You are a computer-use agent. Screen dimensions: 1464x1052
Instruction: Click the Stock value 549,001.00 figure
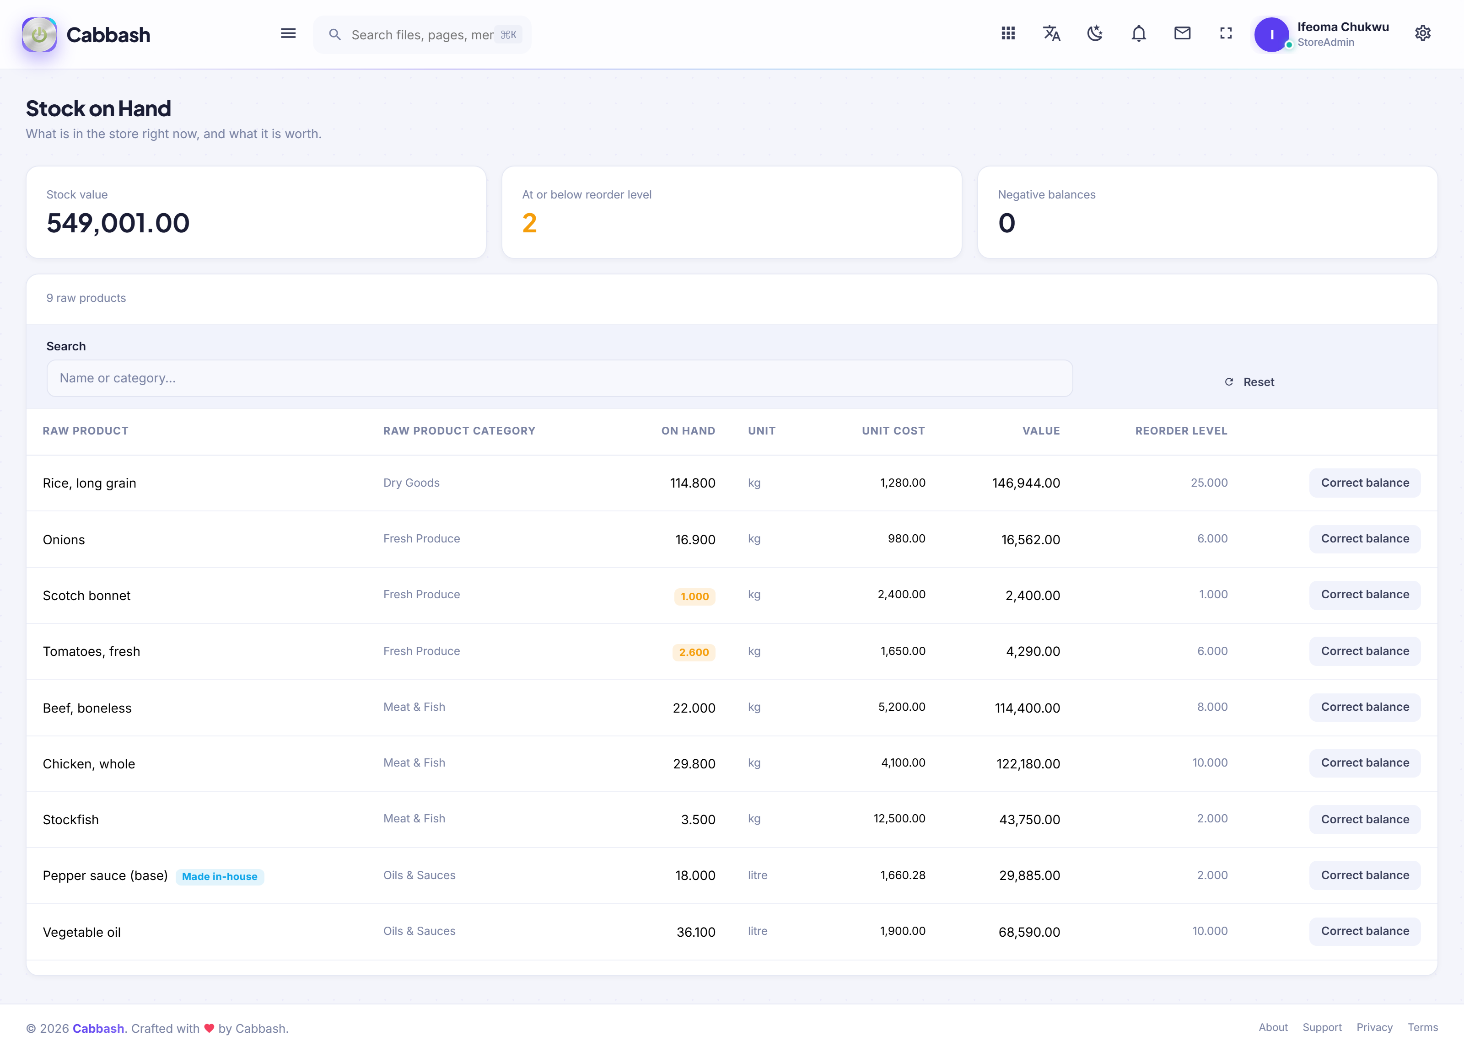tap(118, 223)
